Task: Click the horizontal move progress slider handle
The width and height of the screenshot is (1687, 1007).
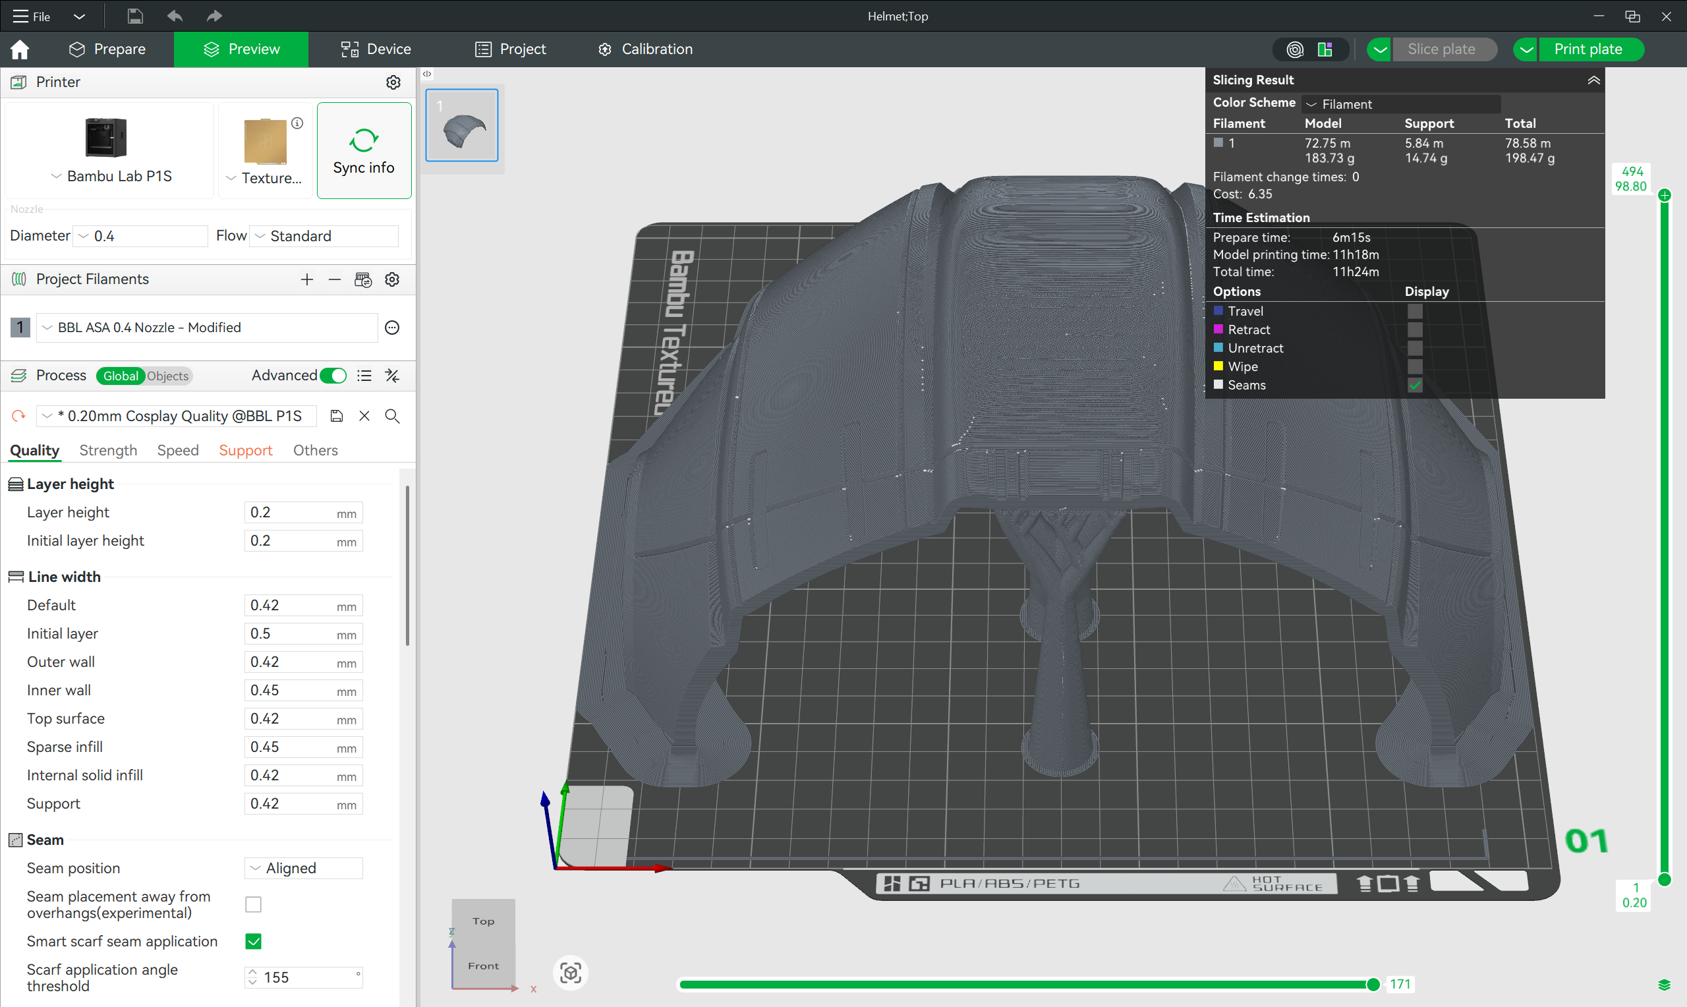Action: (1372, 985)
